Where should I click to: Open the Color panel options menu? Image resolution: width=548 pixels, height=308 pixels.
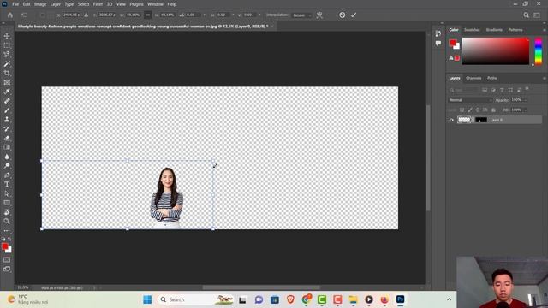tap(544, 30)
